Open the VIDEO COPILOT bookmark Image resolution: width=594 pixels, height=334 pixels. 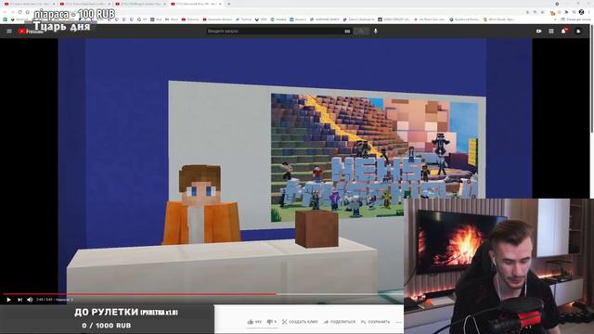394,19
